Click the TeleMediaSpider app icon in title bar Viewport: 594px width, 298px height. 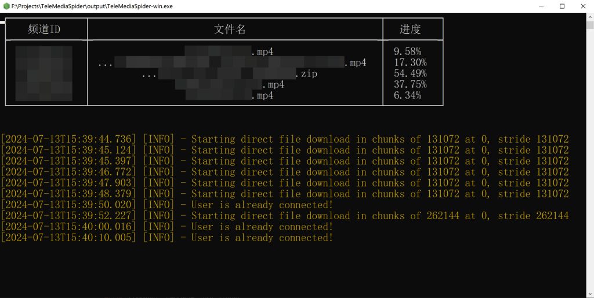click(x=6, y=6)
